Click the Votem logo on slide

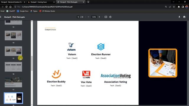(x=71, y=47)
